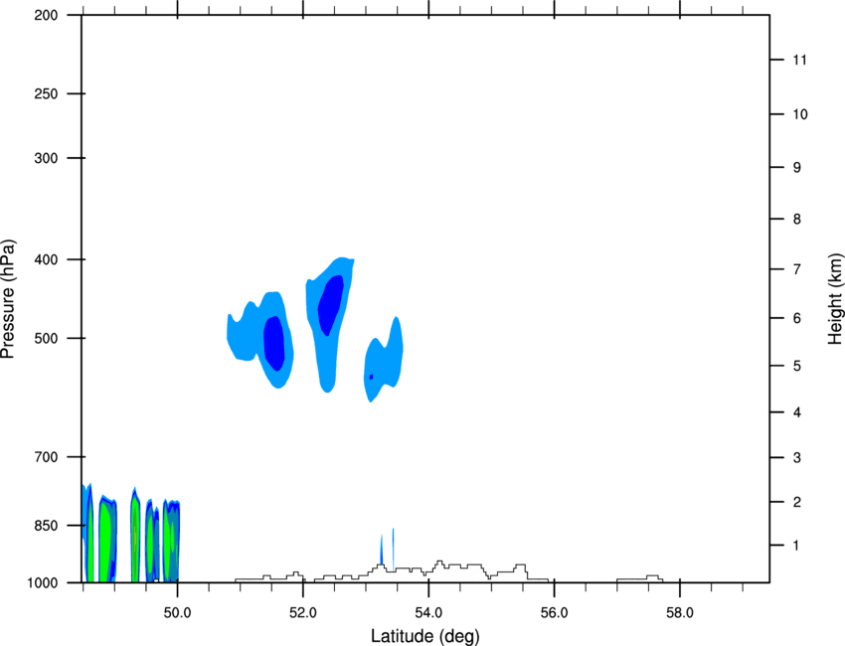Click the 58.0 latitude tick label
The width and height of the screenshot is (845, 646).
[680, 613]
